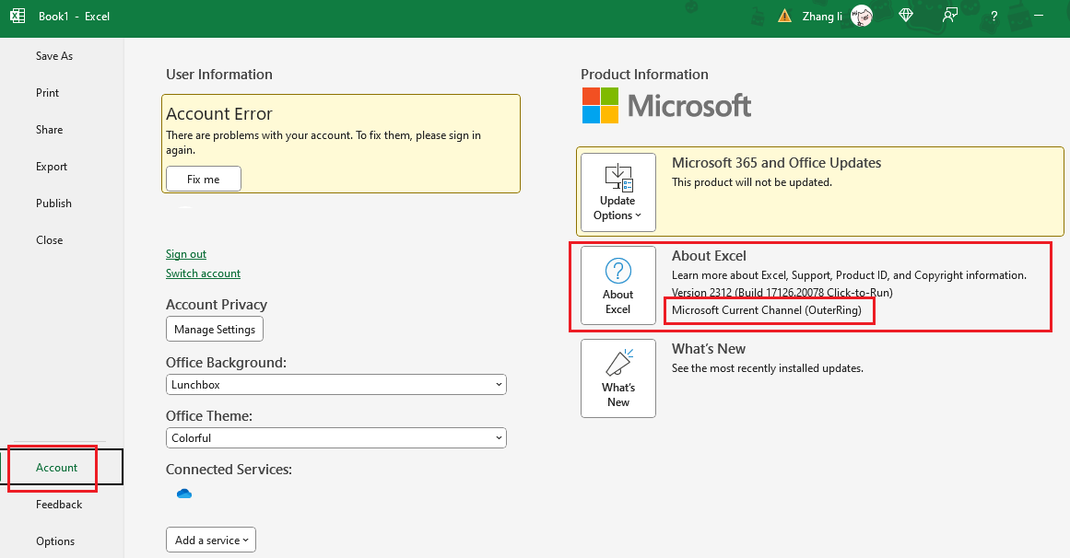Viewport: 1070px width, 558px height.
Task: Click the Microsoft 365 and Office Updates heading
Action: 777,162
